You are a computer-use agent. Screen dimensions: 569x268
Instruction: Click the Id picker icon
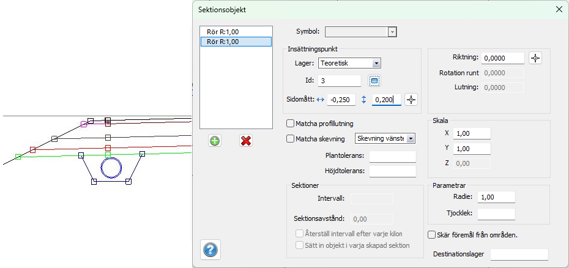(374, 81)
